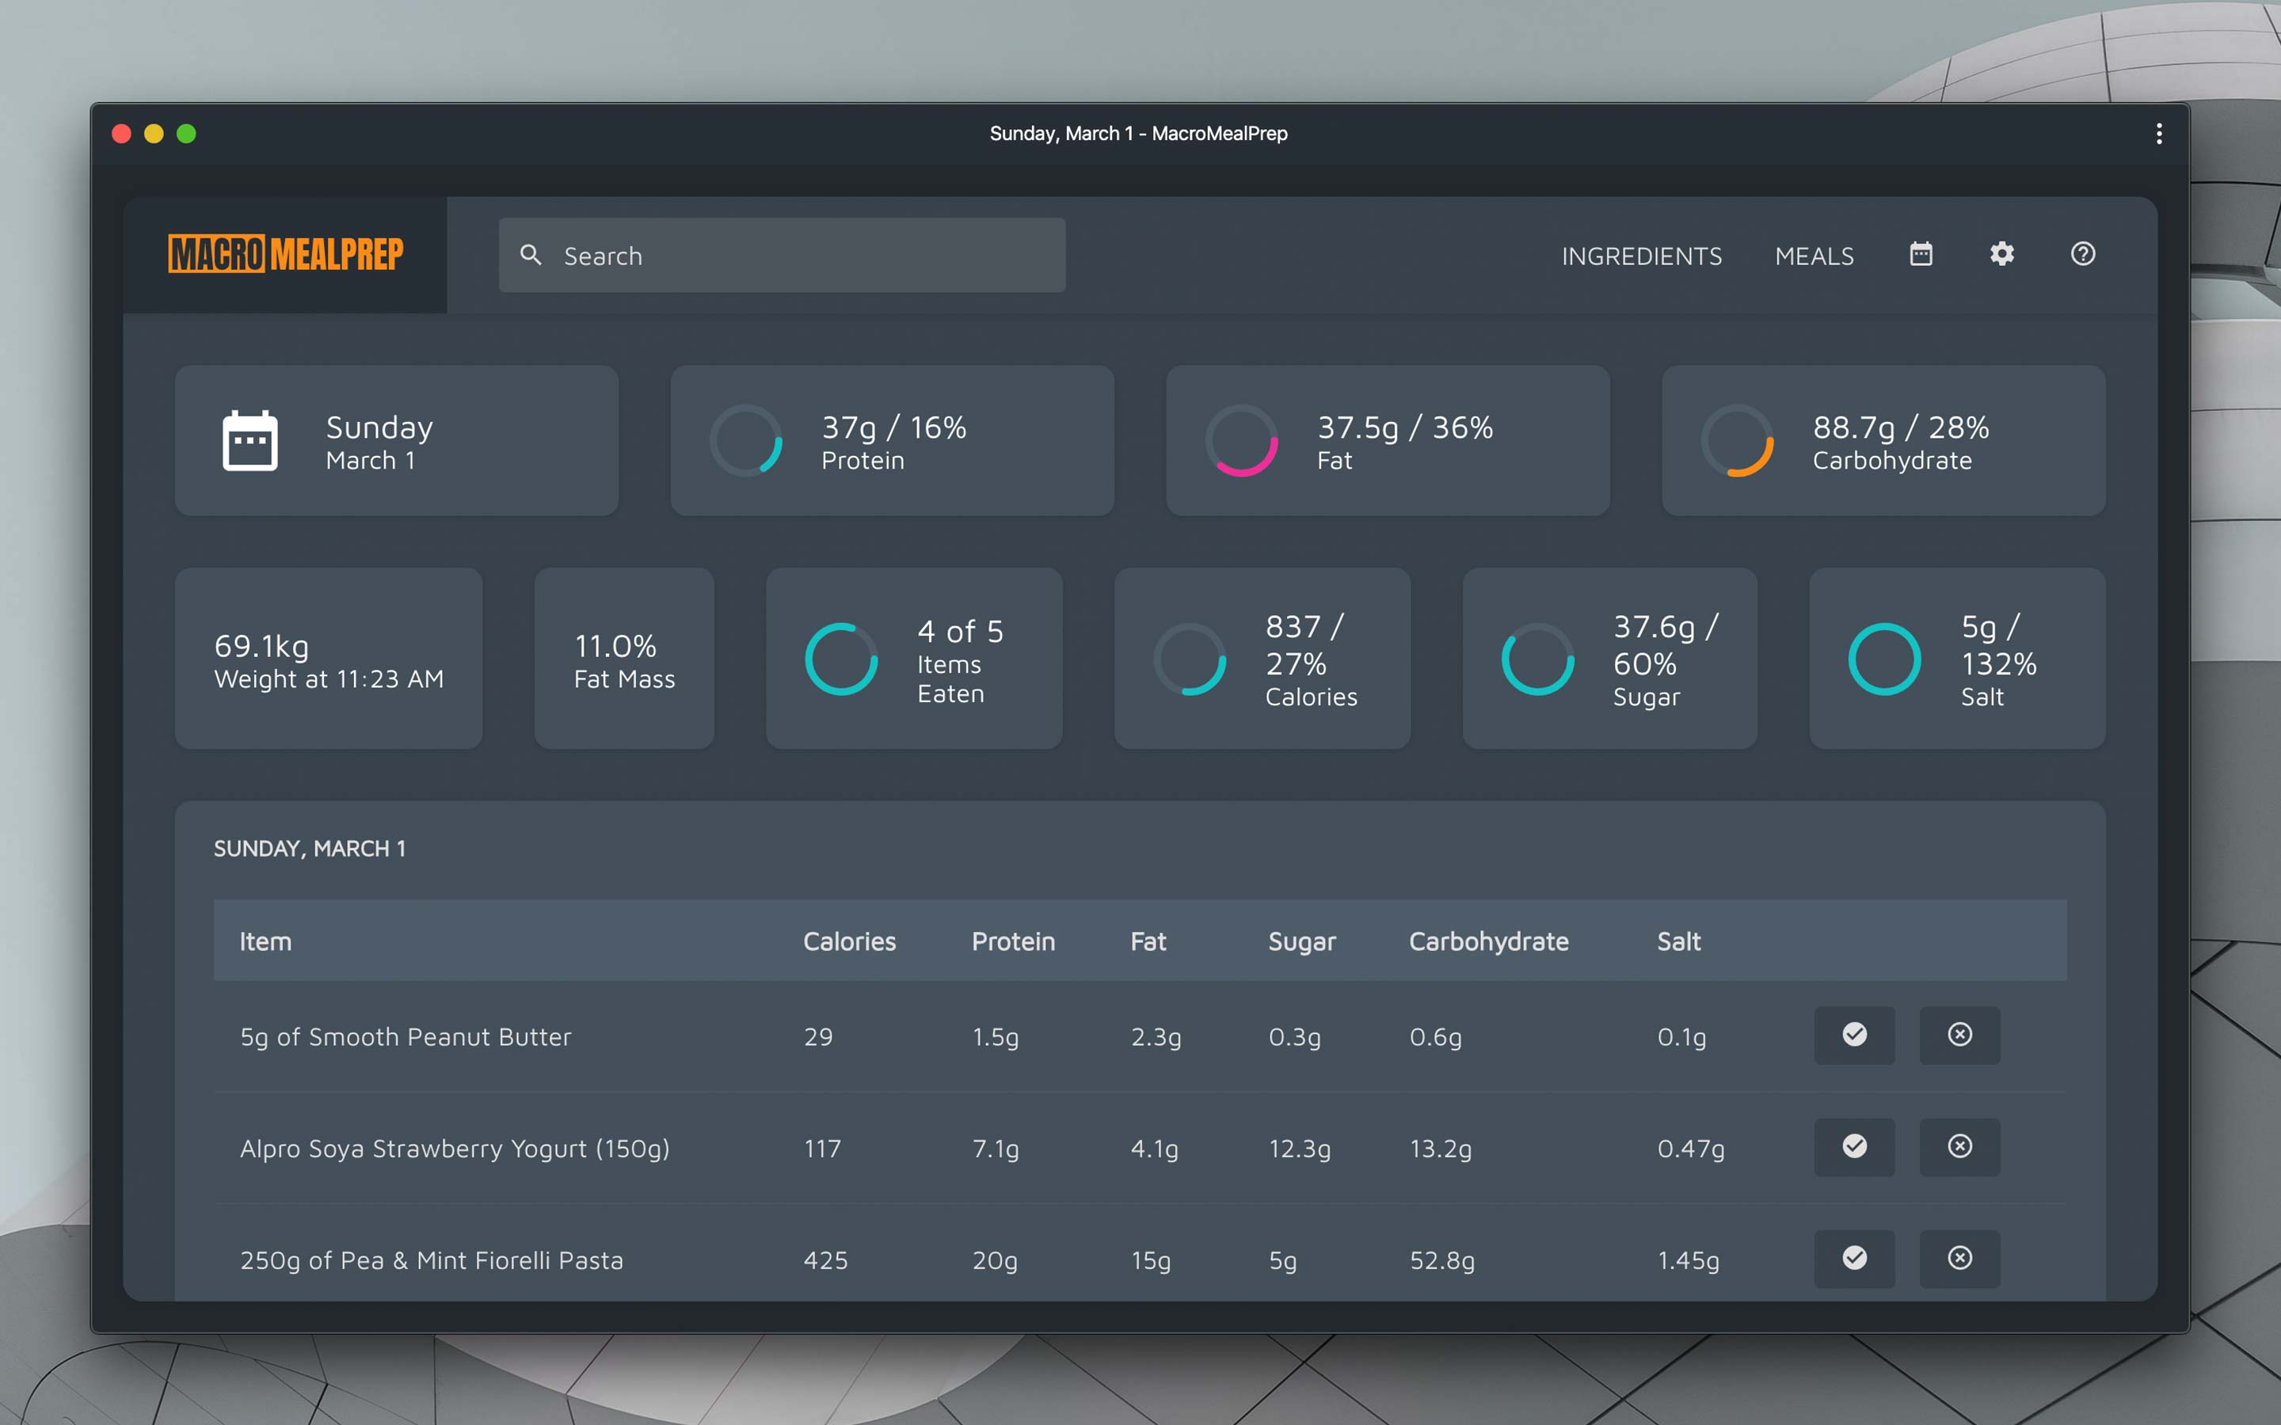Click the 4 of 5 Items Eaten card
This screenshot has height=1425, width=2281.
[x=913, y=659]
